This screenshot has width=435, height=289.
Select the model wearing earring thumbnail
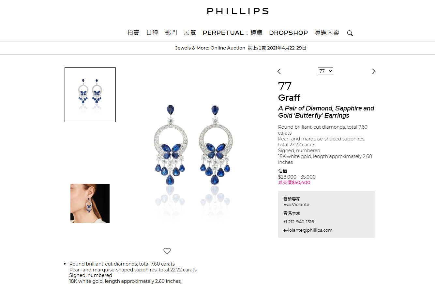coord(90,203)
